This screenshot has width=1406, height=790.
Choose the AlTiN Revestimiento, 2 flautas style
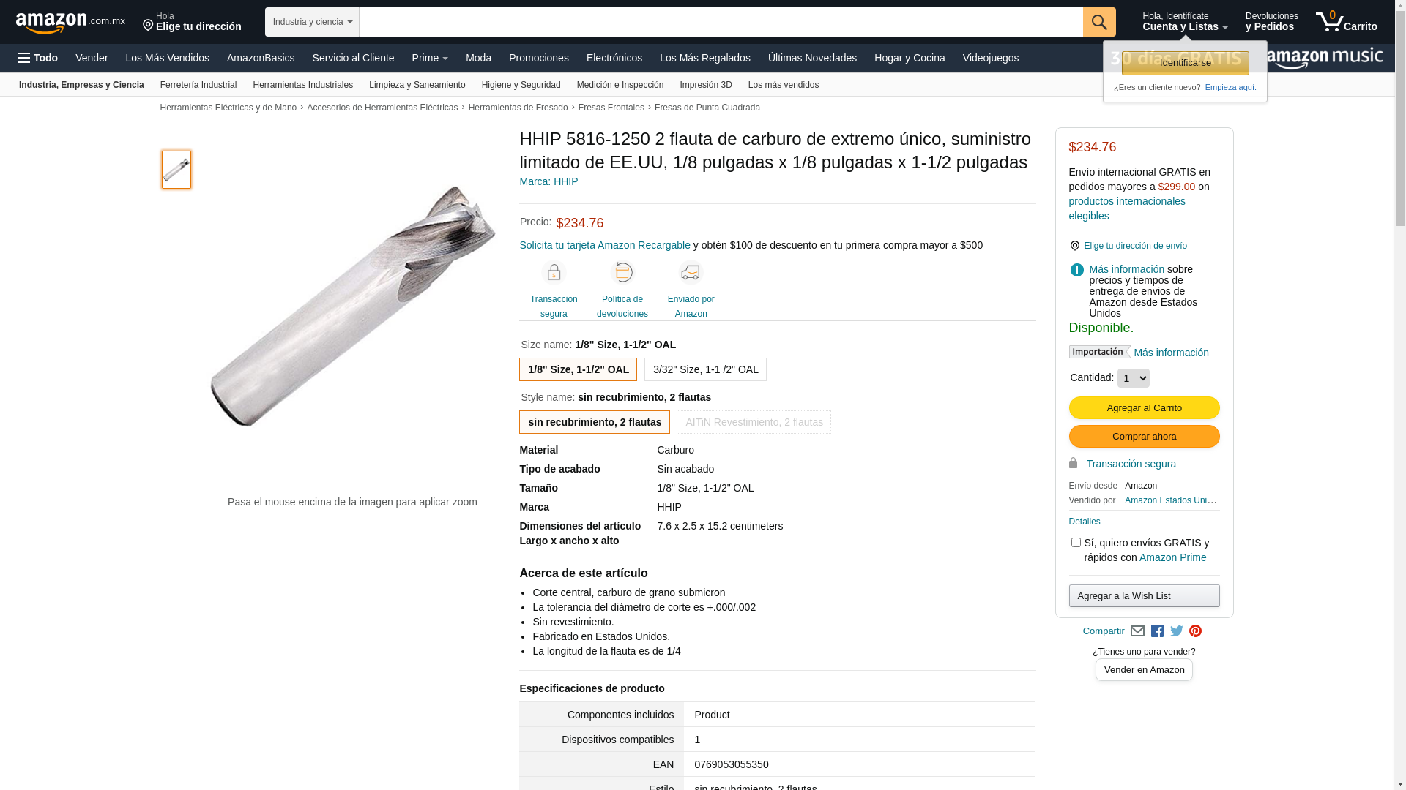pyautogui.click(x=754, y=422)
